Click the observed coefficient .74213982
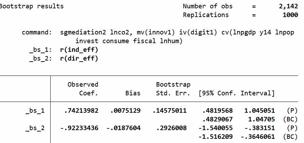304x143 pixels. point(81,111)
